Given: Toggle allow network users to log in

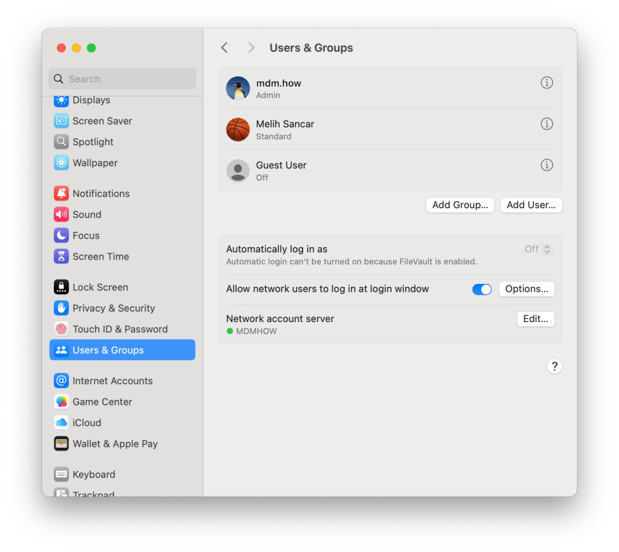Looking at the screenshot, I should 482,289.
